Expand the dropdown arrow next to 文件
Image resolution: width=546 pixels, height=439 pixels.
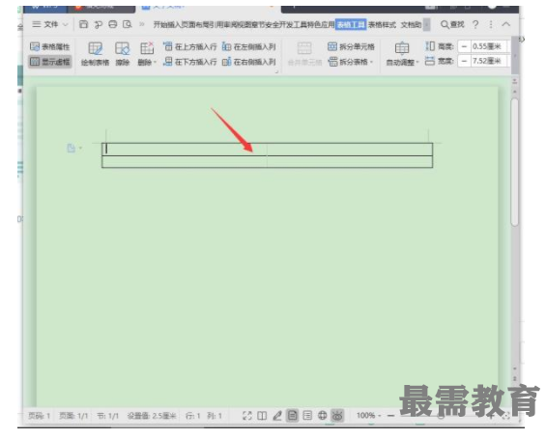tap(65, 25)
